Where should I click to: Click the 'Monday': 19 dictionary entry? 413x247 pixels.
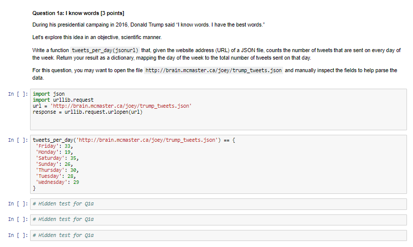coord(54,152)
